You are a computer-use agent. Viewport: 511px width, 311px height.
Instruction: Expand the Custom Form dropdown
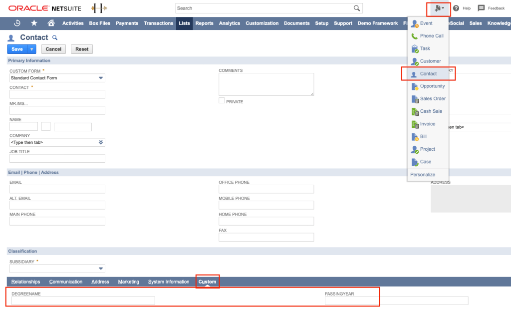[x=101, y=78]
